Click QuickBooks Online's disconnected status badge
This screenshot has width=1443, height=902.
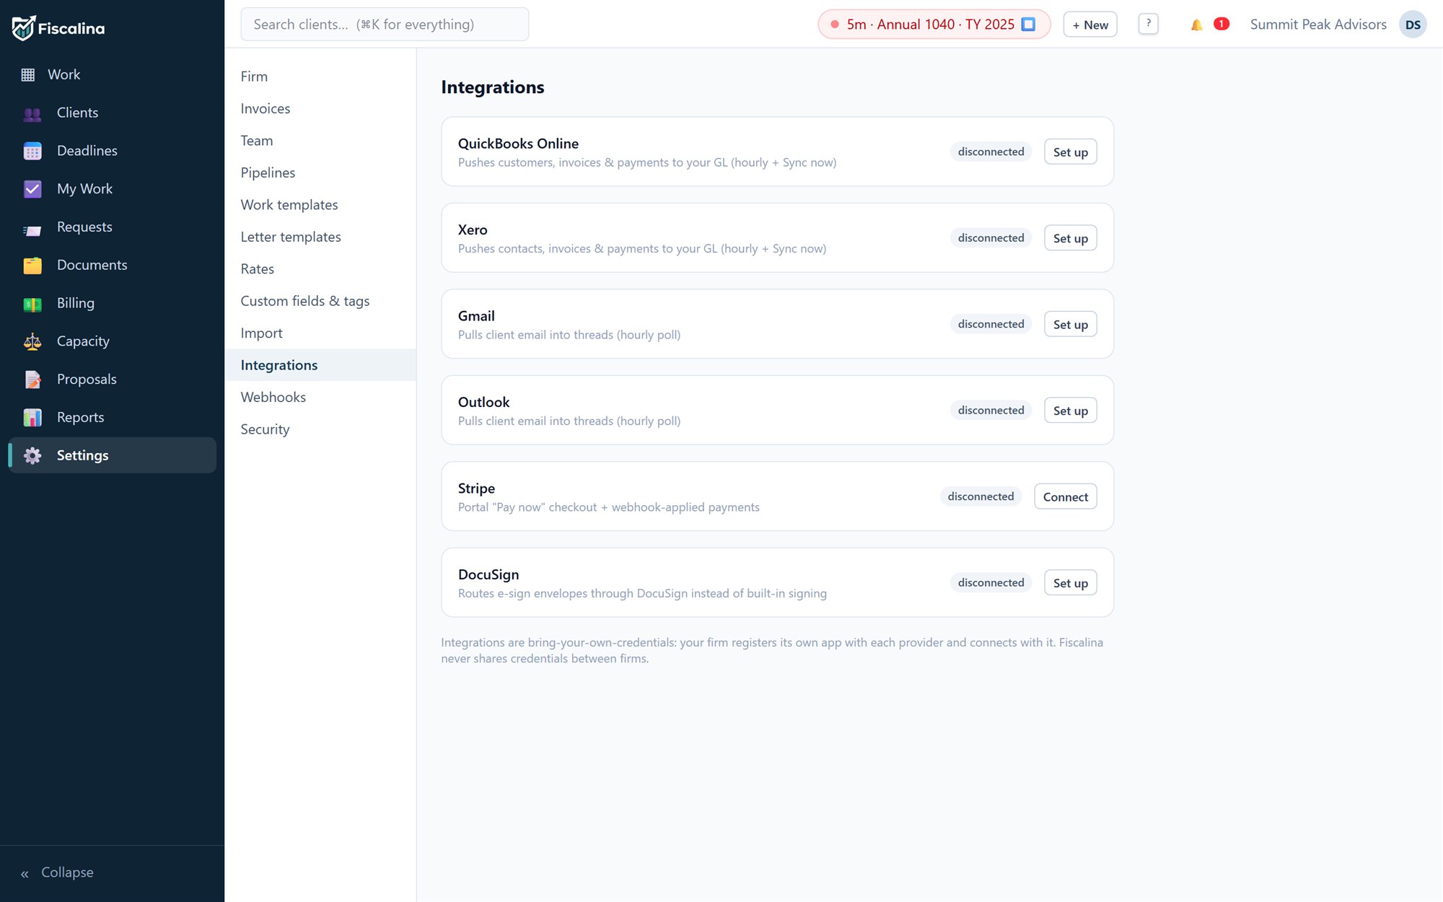coord(991,152)
